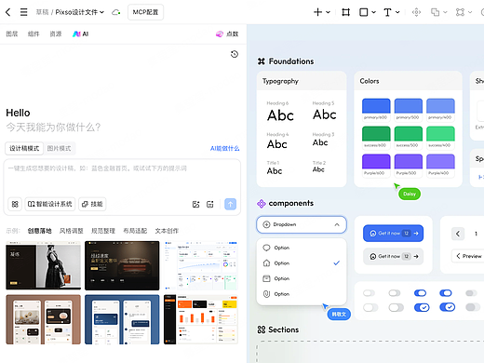Toggle second off switch in top row
This screenshot has height=363, width=484.
(395, 293)
